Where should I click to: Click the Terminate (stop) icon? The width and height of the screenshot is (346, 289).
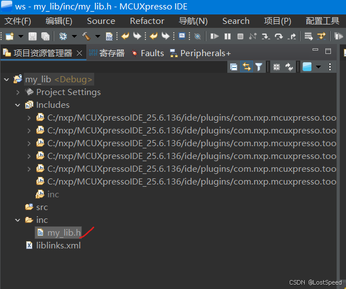(x=240, y=36)
